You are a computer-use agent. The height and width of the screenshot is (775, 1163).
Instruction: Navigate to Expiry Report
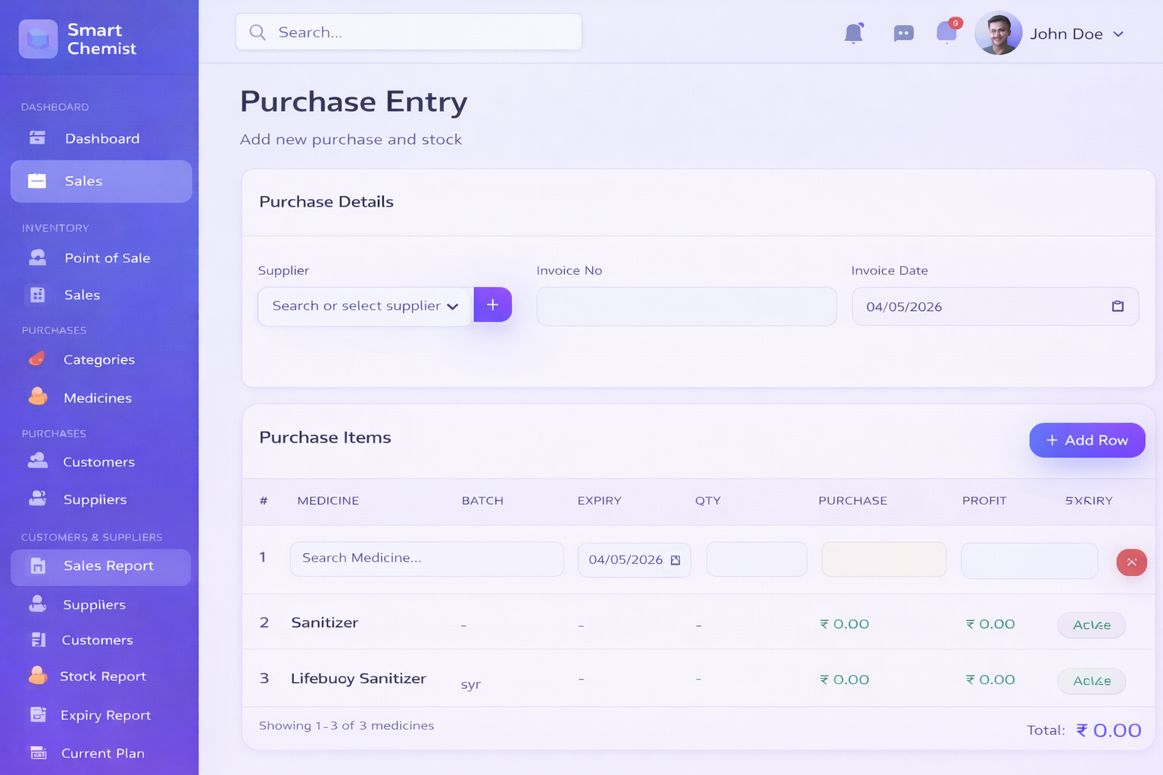point(105,715)
